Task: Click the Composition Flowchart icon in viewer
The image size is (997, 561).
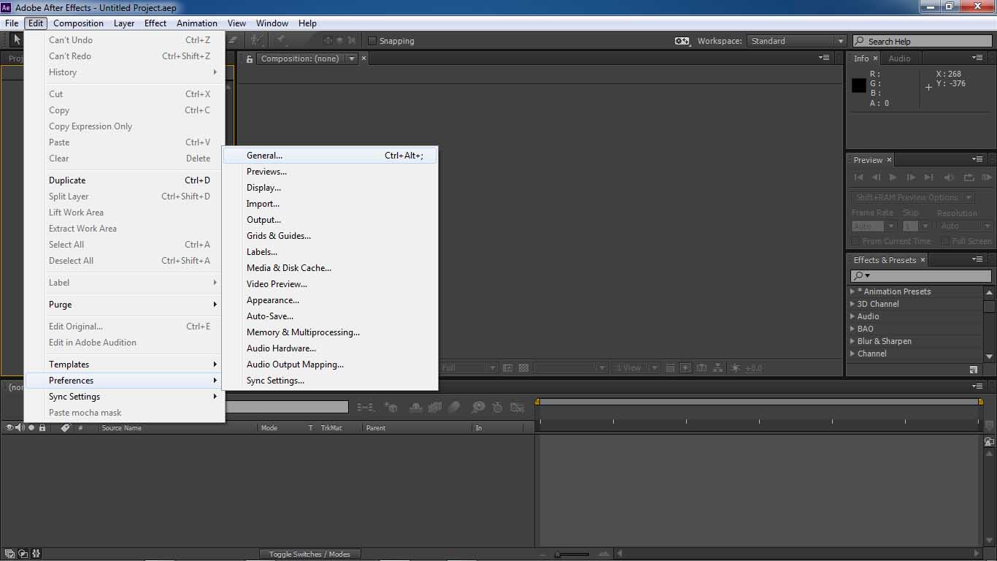Action: [718, 368]
